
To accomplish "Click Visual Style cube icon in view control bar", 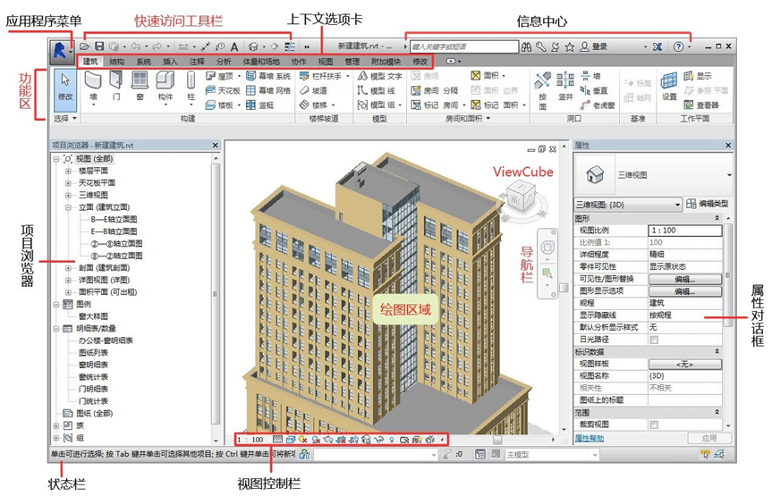I will 291,440.
